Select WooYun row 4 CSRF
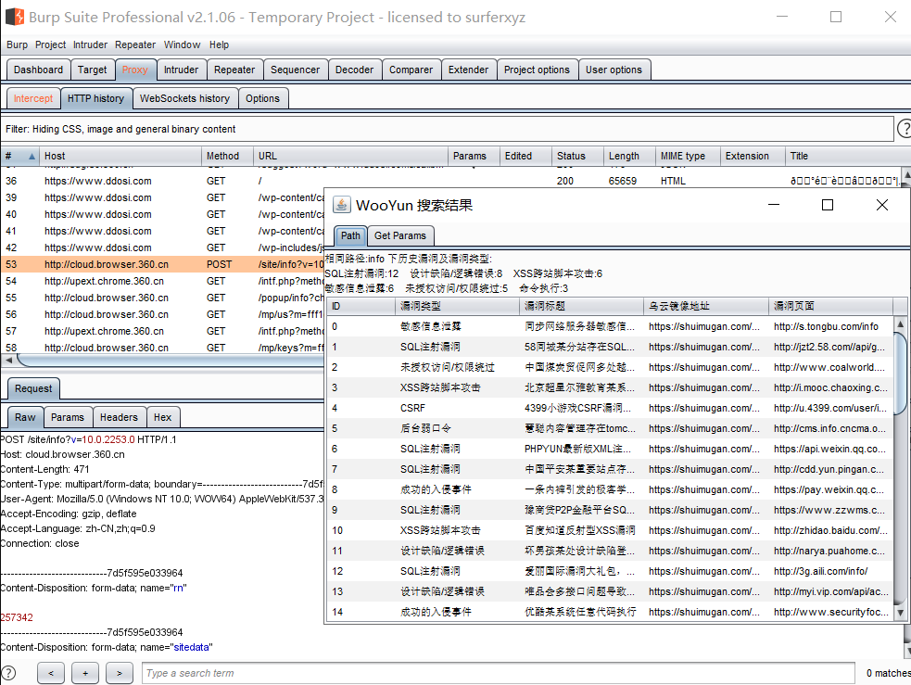Screen dimensions: 911x685 (x=610, y=408)
